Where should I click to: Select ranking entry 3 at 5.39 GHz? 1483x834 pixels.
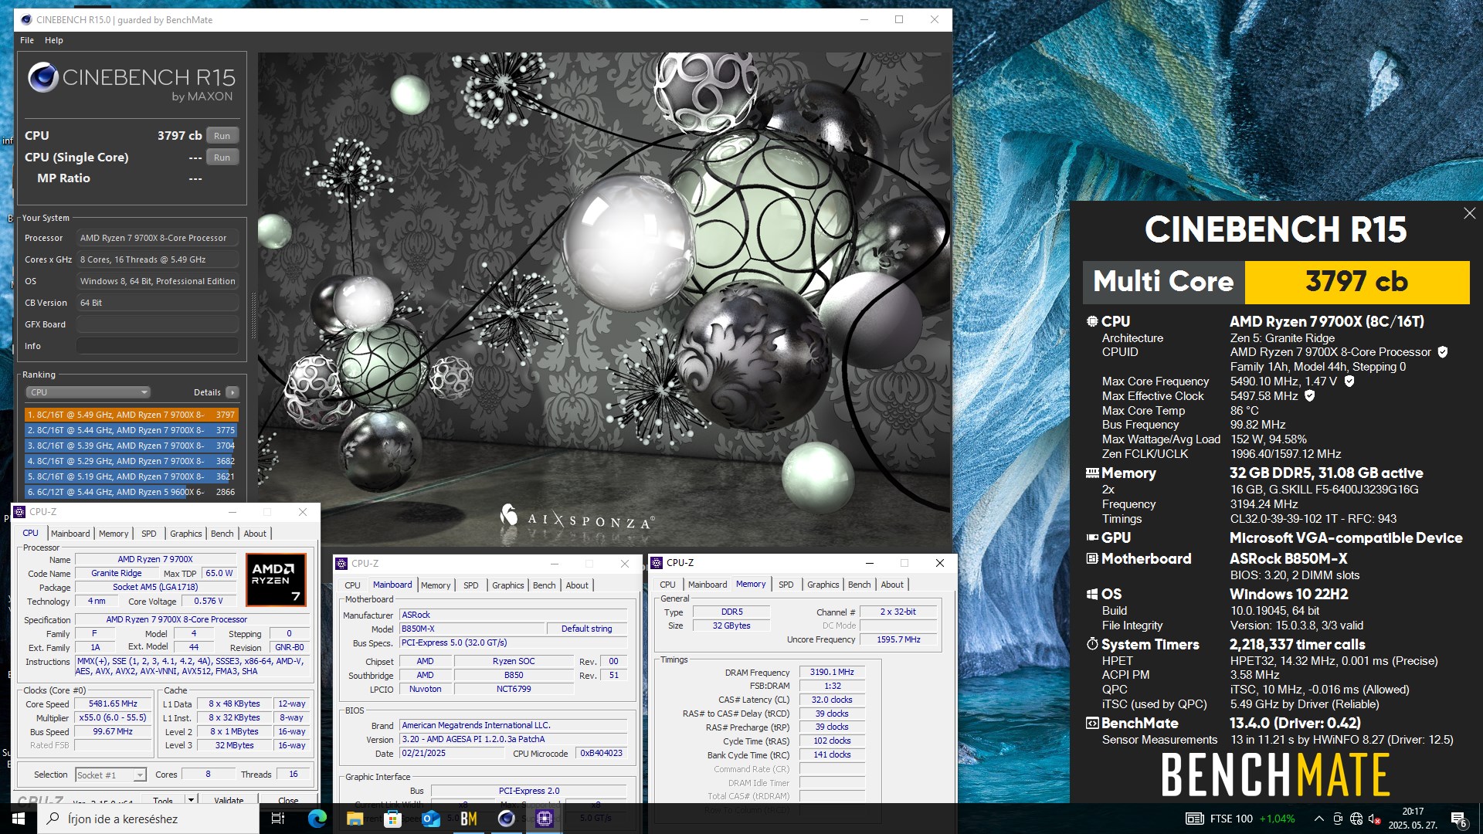point(131,446)
